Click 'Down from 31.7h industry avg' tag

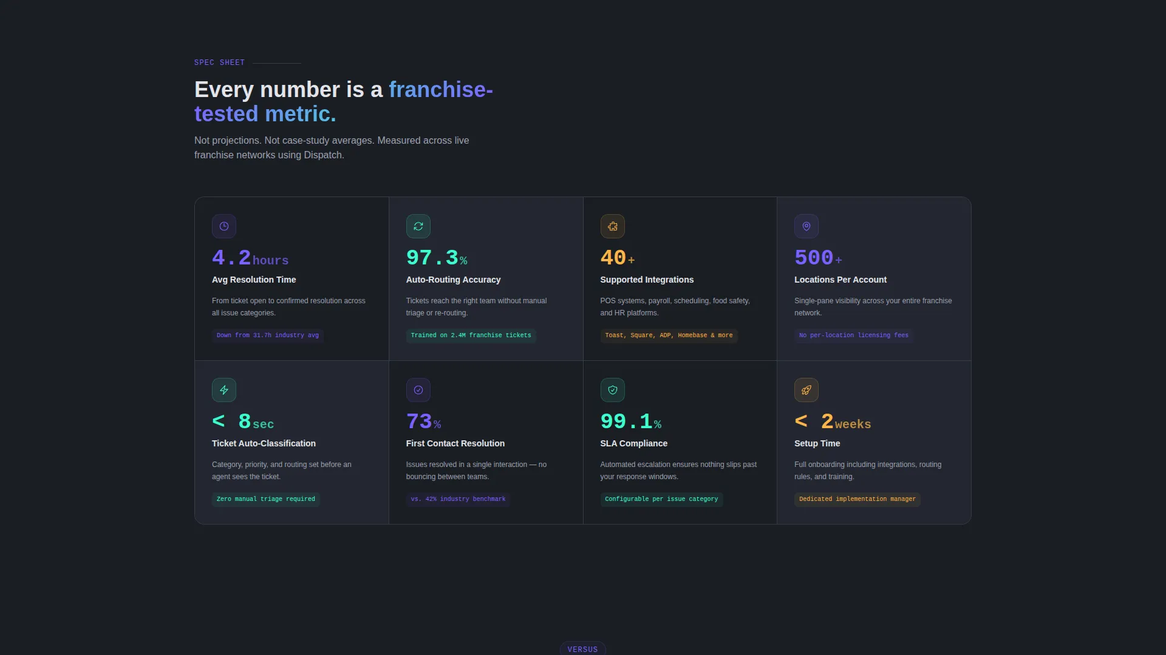point(268,335)
